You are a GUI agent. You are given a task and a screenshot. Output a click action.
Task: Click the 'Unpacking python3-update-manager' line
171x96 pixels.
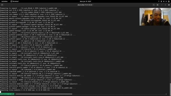click(x=29, y=27)
